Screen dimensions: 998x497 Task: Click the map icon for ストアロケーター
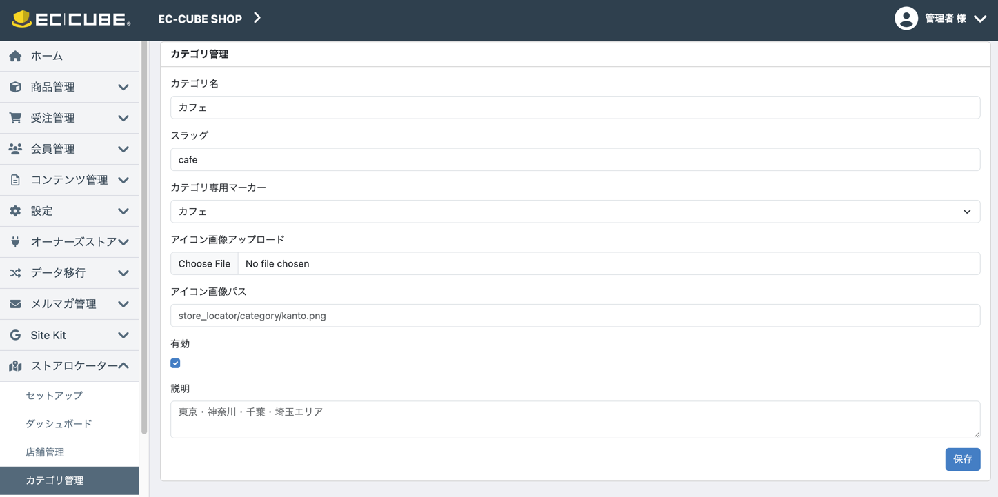pos(15,366)
